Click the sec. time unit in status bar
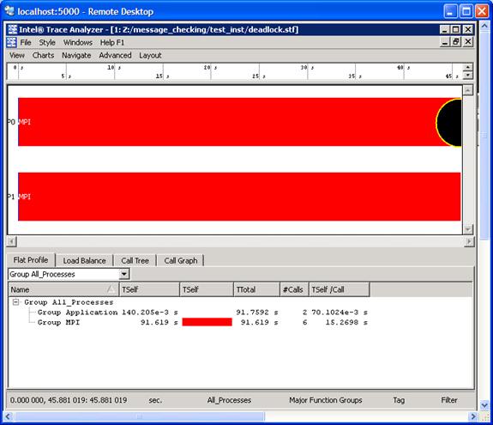The width and height of the screenshot is (493, 425). pyautogui.click(x=155, y=400)
